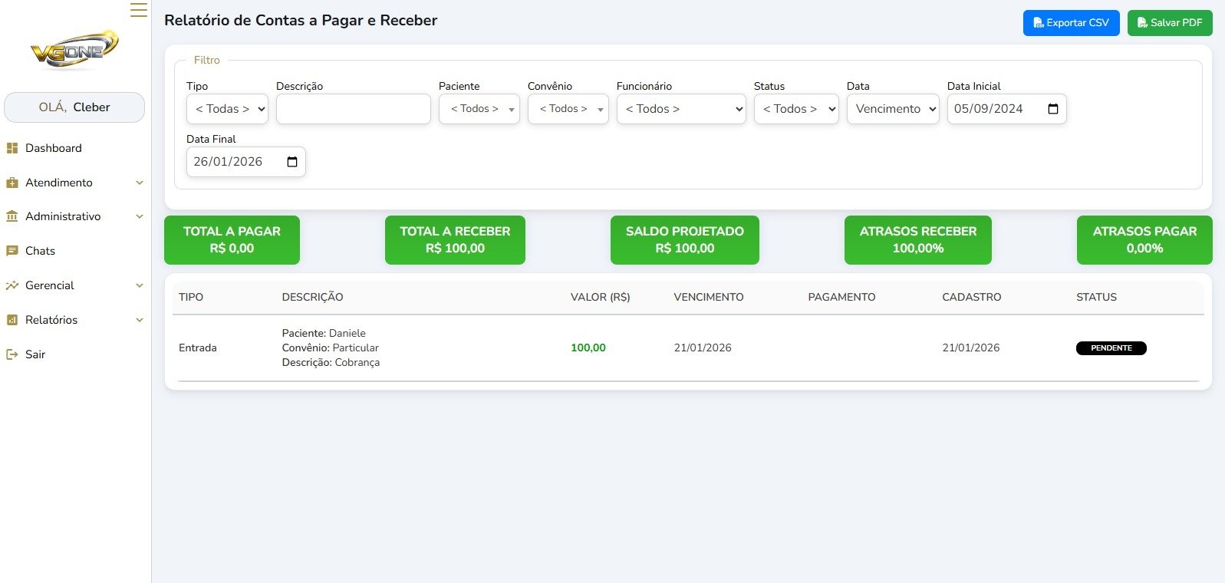1225x583 pixels.
Task: Click the hamburger menu icon
Action: 138,10
